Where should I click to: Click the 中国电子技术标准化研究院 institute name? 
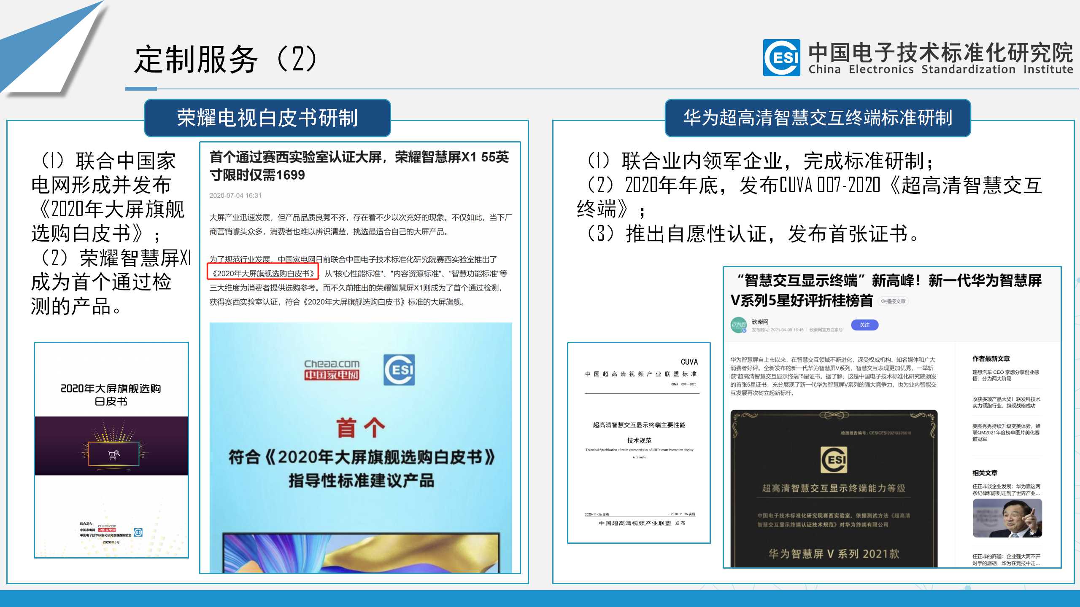940,52
